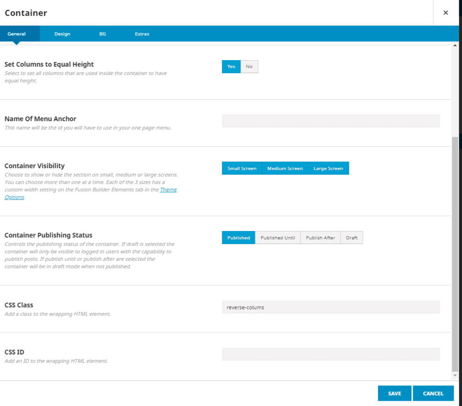
Task: Stay on the General tab
Action: click(17, 34)
